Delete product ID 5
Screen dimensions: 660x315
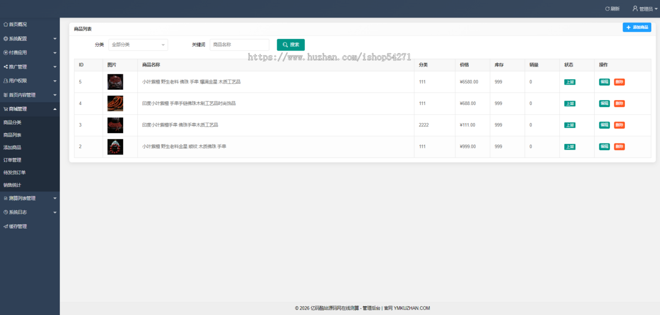pyautogui.click(x=619, y=82)
